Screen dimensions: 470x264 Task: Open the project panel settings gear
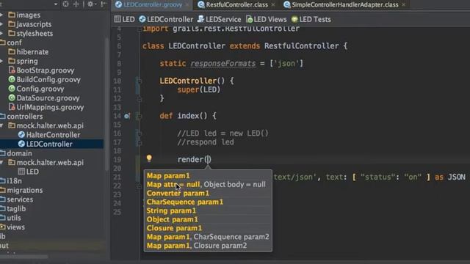pos(90,4)
